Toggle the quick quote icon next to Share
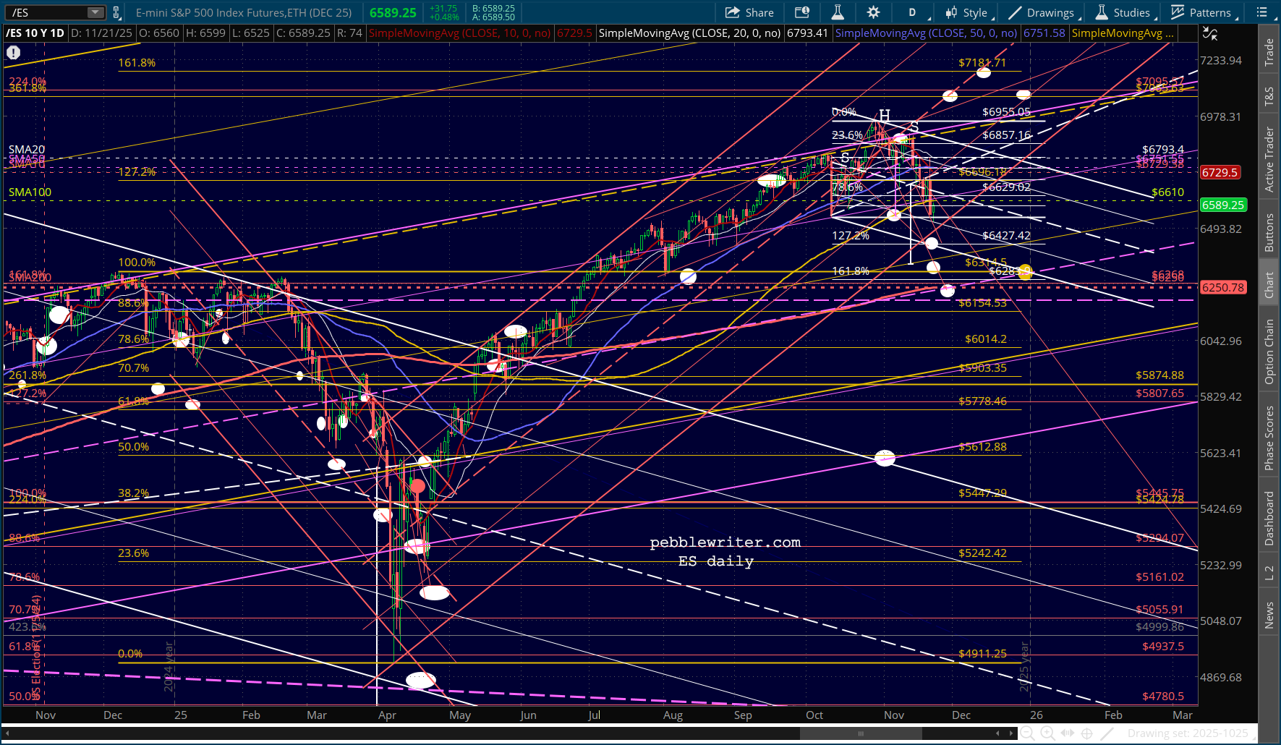This screenshot has height=745, width=1281. click(802, 12)
